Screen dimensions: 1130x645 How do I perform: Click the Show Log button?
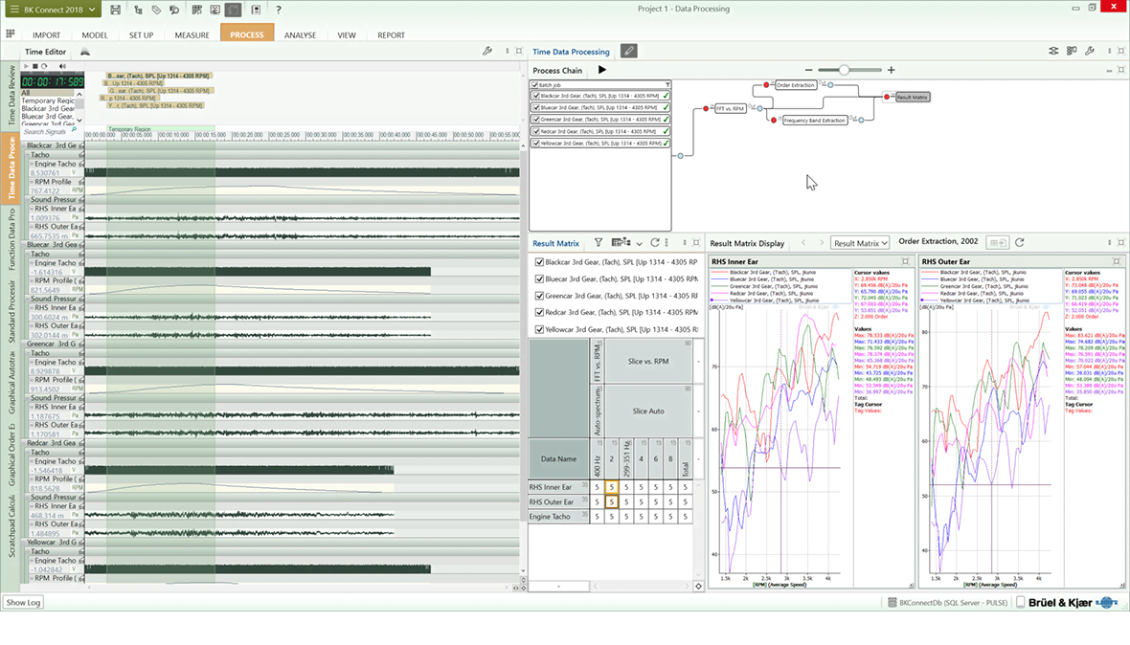coord(24,603)
